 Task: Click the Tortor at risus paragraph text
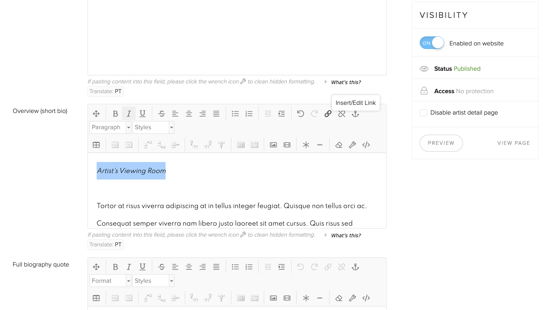point(232,206)
